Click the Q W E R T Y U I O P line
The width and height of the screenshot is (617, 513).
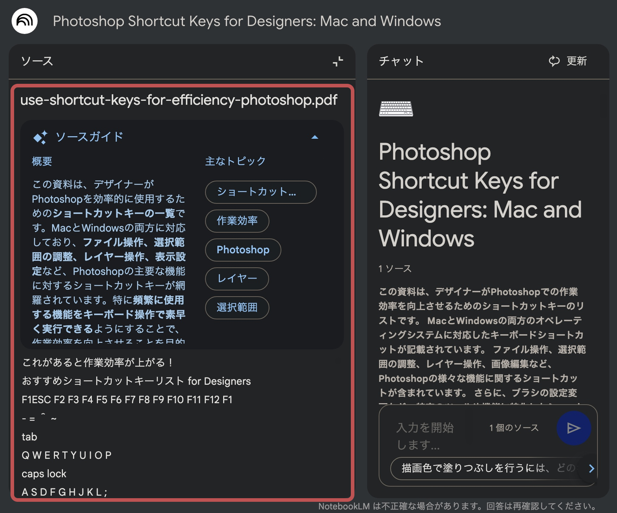pyautogui.click(x=67, y=455)
